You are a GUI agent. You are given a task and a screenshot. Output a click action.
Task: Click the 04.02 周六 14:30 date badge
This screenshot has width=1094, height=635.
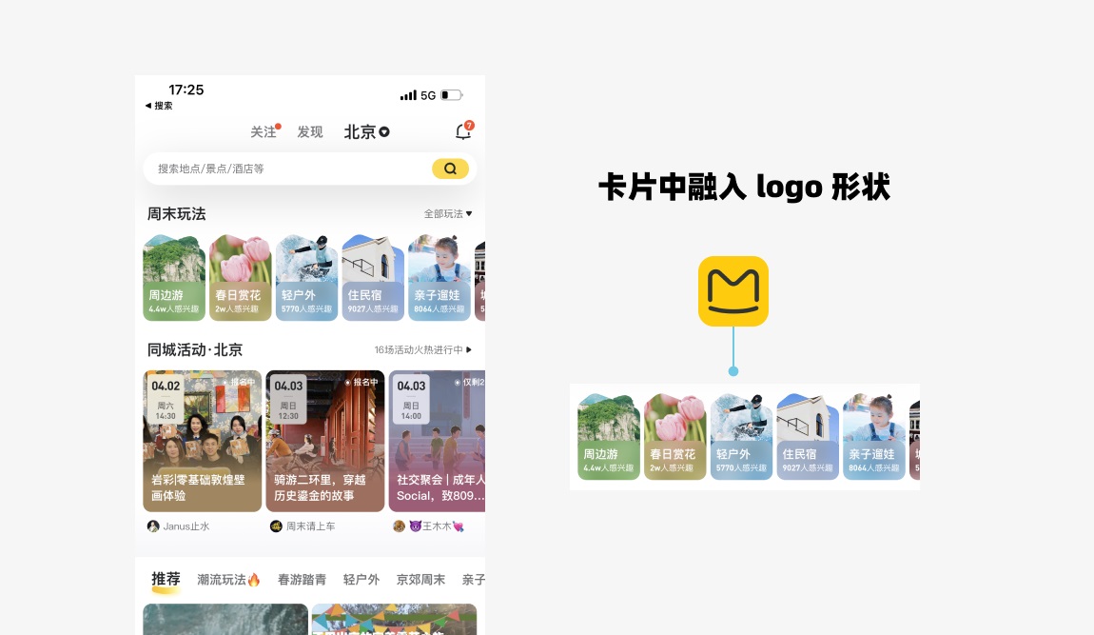[166, 400]
